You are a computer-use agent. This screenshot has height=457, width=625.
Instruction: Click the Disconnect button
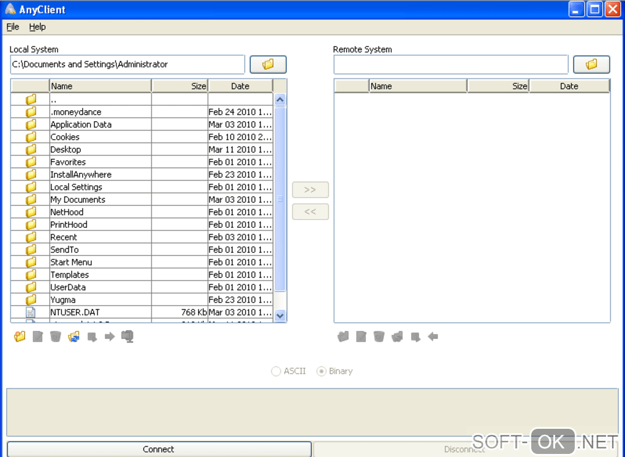point(464,449)
